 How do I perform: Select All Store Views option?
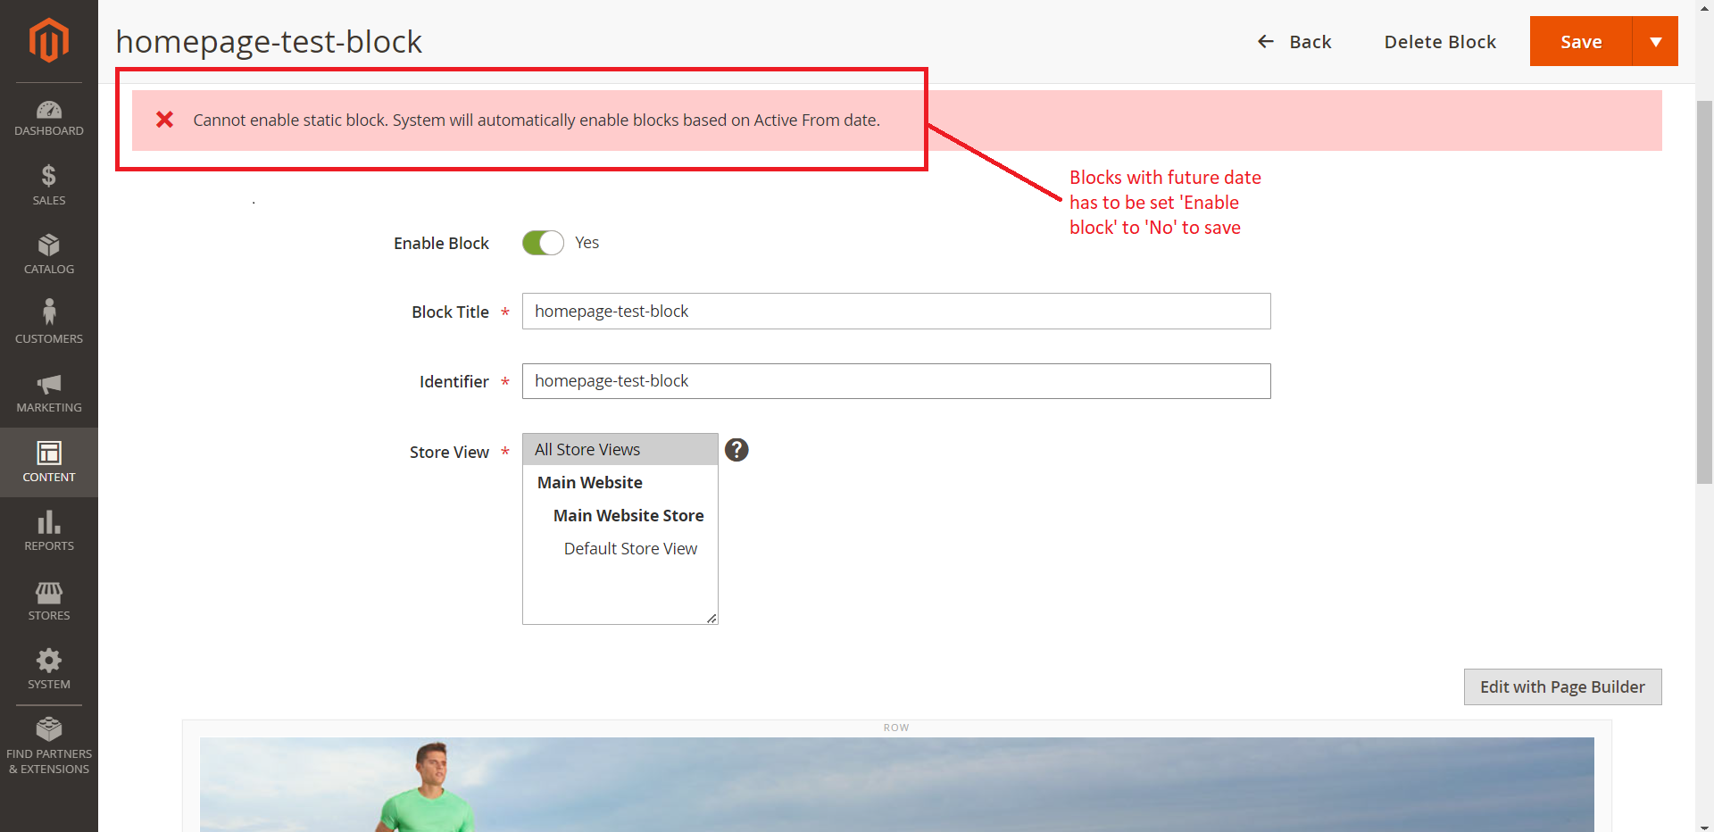click(x=587, y=449)
